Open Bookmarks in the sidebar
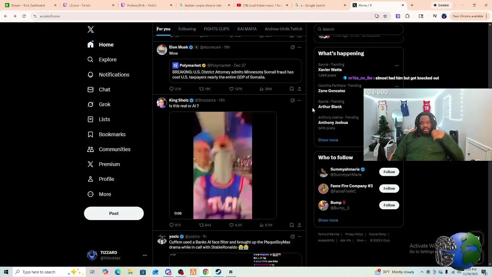This screenshot has width=492, height=277. tap(106, 134)
